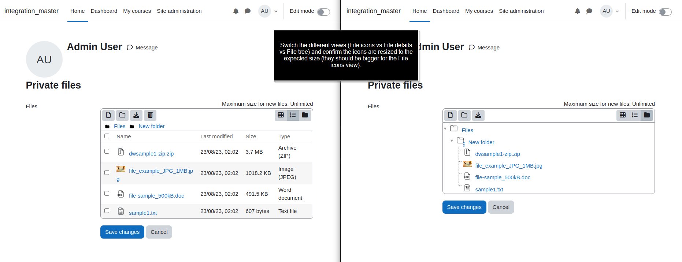
Task: Collapse the New folder node in right tree
Action: coord(452,141)
